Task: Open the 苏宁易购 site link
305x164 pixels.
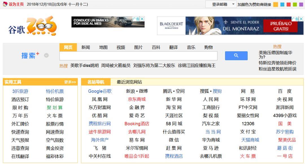Action: 285,132
